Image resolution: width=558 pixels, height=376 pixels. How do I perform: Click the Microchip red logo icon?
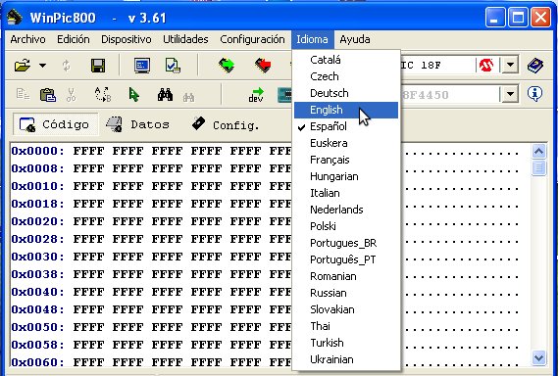click(486, 65)
